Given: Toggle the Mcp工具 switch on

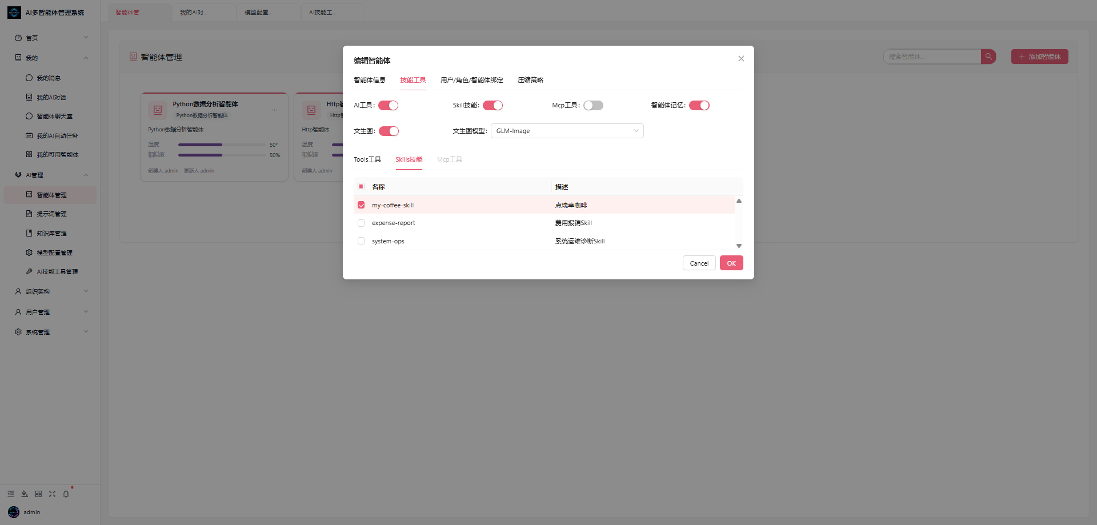Looking at the screenshot, I should [593, 105].
